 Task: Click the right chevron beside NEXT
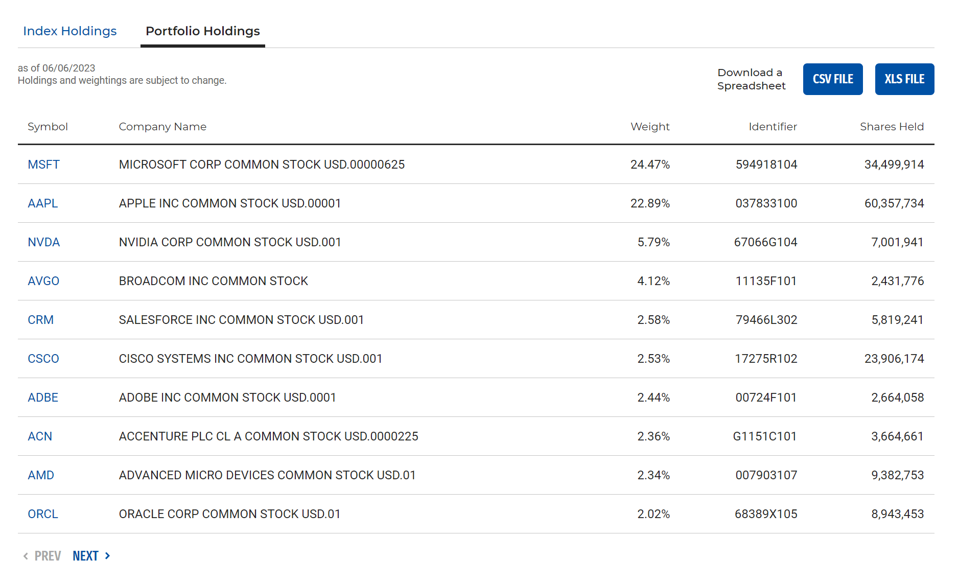[107, 556]
